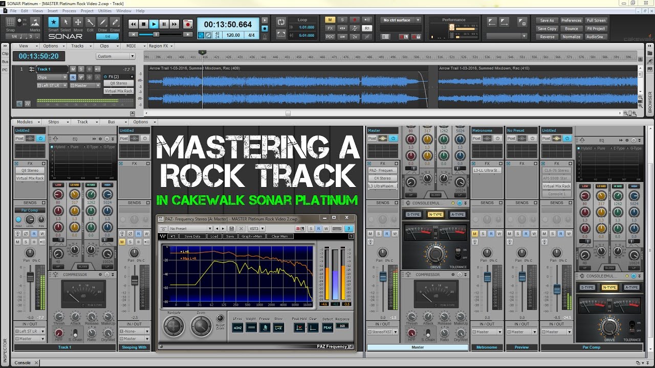The width and height of the screenshot is (655, 368).
Task: Open the VST3 dropdown in PAZ
Action: tap(256, 228)
